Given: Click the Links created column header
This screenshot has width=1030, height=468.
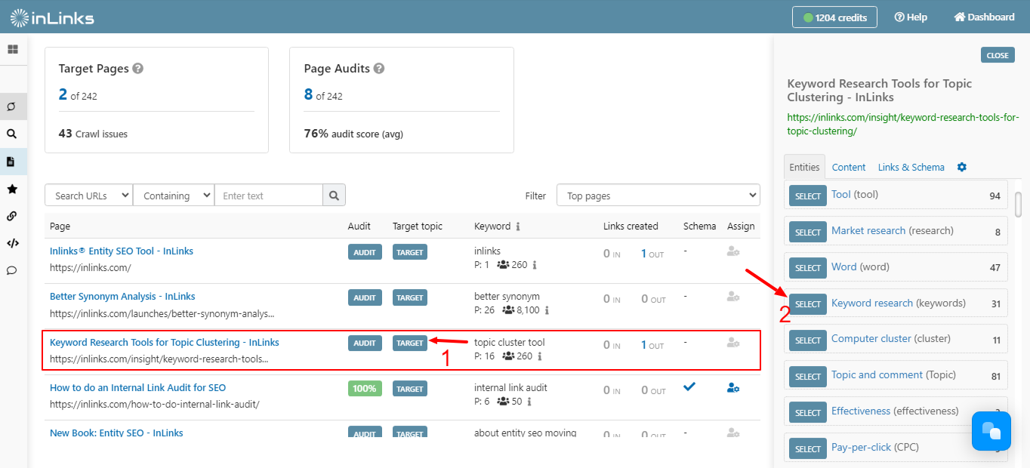Looking at the screenshot, I should click(x=631, y=226).
